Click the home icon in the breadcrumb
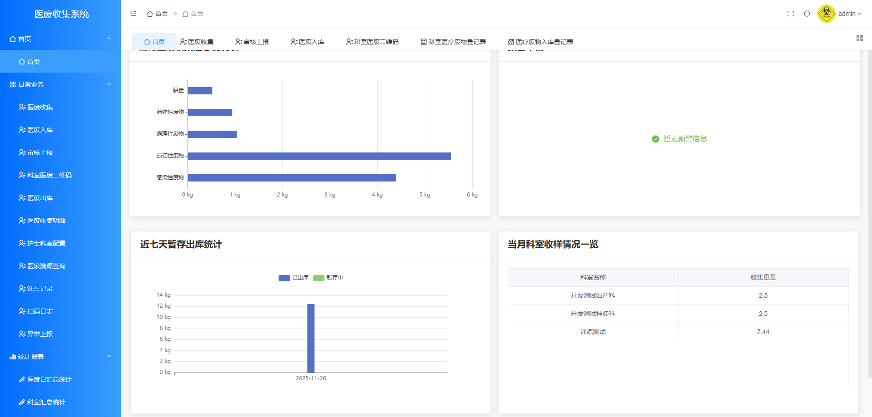Viewport: 872px width, 417px height. tap(150, 14)
